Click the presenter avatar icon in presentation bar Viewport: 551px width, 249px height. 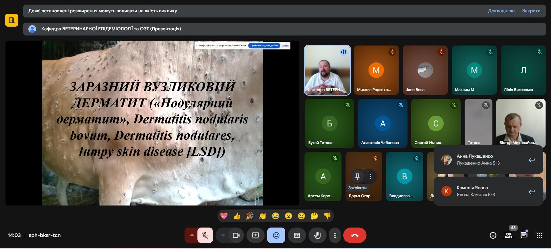pyautogui.click(x=32, y=29)
